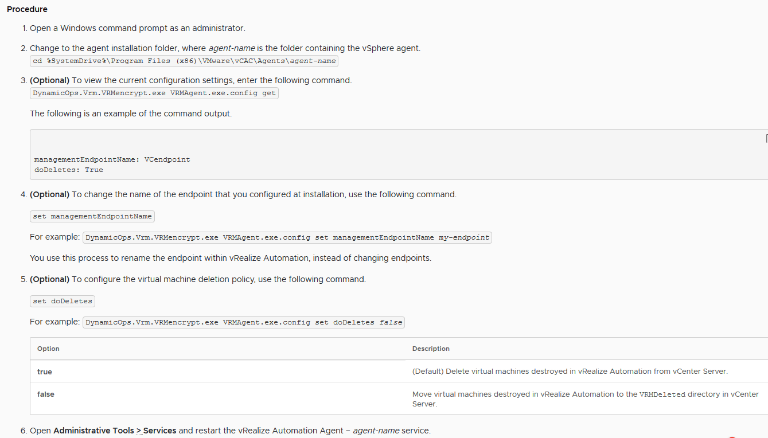Click the example command ending with my-endpoint

point(287,237)
